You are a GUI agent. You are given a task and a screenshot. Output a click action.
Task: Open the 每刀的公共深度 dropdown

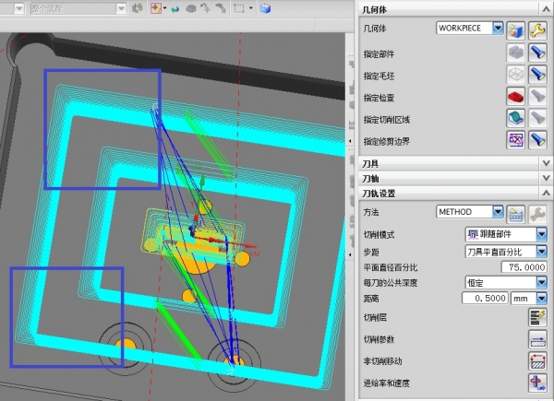click(x=542, y=282)
